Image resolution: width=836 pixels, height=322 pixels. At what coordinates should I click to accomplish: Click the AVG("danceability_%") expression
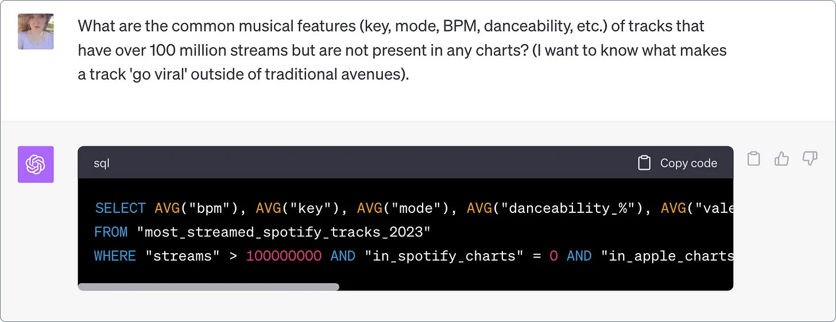(x=558, y=208)
